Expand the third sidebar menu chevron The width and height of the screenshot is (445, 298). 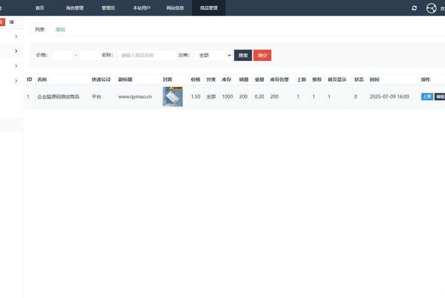coord(17,66)
